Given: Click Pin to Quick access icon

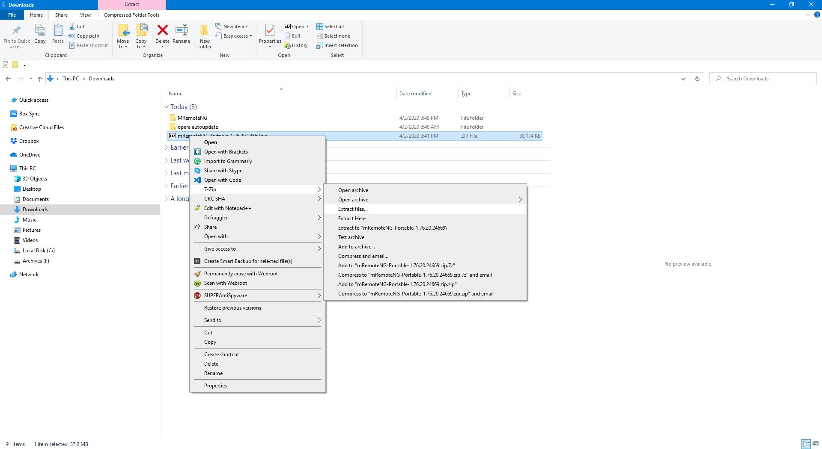Looking at the screenshot, I should click(x=17, y=31).
